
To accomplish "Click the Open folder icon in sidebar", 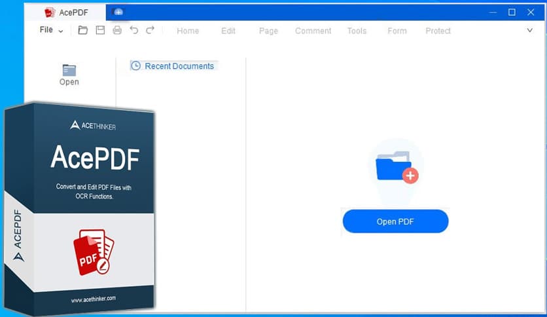I will (x=69, y=75).
